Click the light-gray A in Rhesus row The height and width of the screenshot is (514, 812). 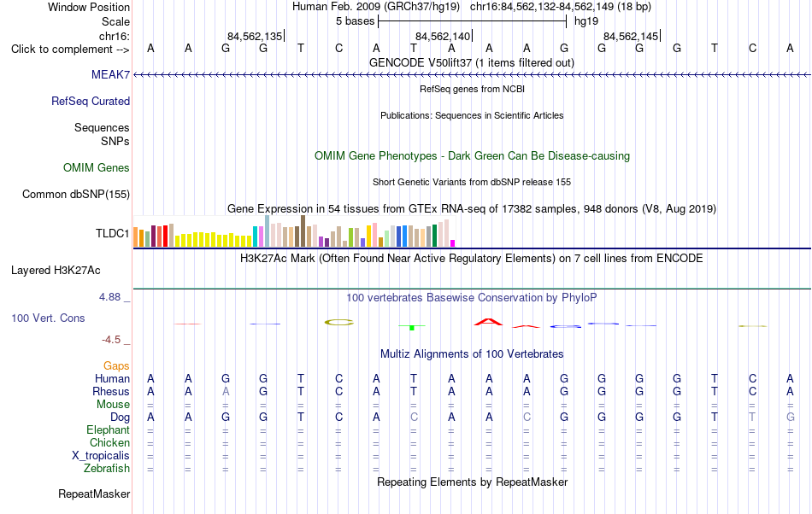pos(226,391)
